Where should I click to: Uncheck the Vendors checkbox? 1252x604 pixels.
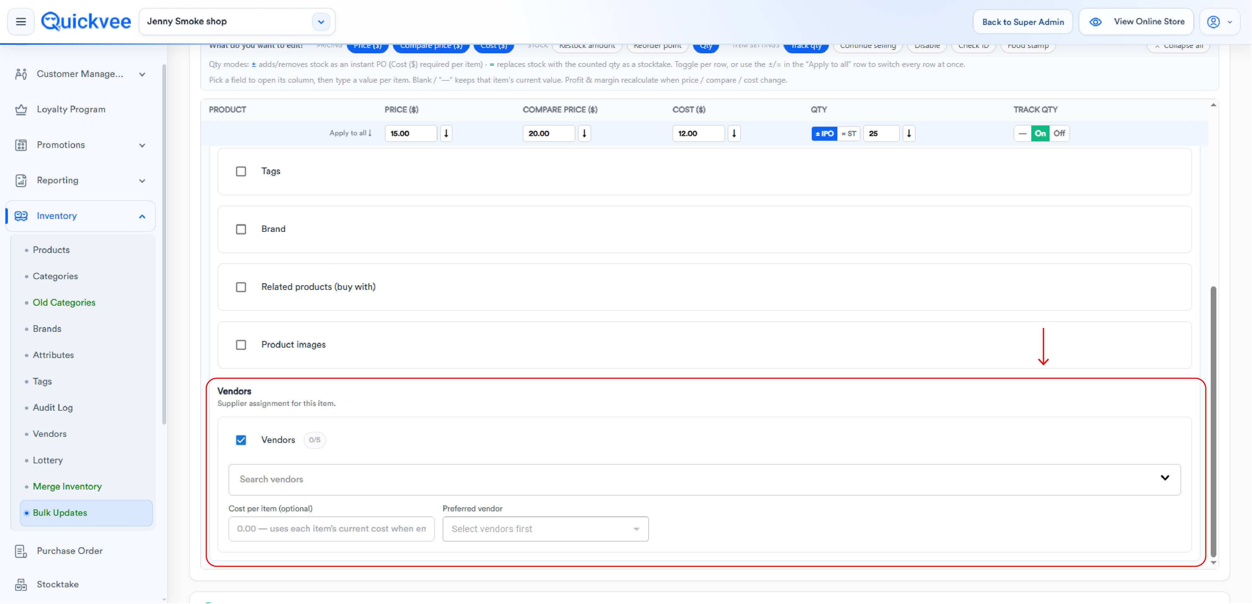click(241, 440)
